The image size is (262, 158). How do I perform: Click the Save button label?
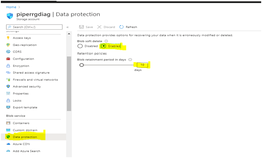coord(89,27)
